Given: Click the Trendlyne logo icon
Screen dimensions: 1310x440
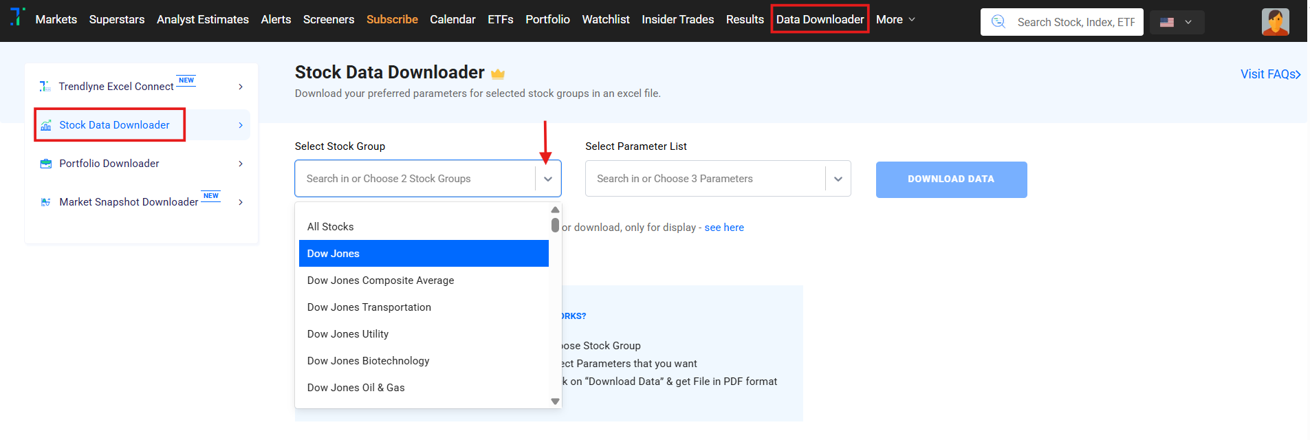Looking at the screenshot, I should (x=18, y=16).
